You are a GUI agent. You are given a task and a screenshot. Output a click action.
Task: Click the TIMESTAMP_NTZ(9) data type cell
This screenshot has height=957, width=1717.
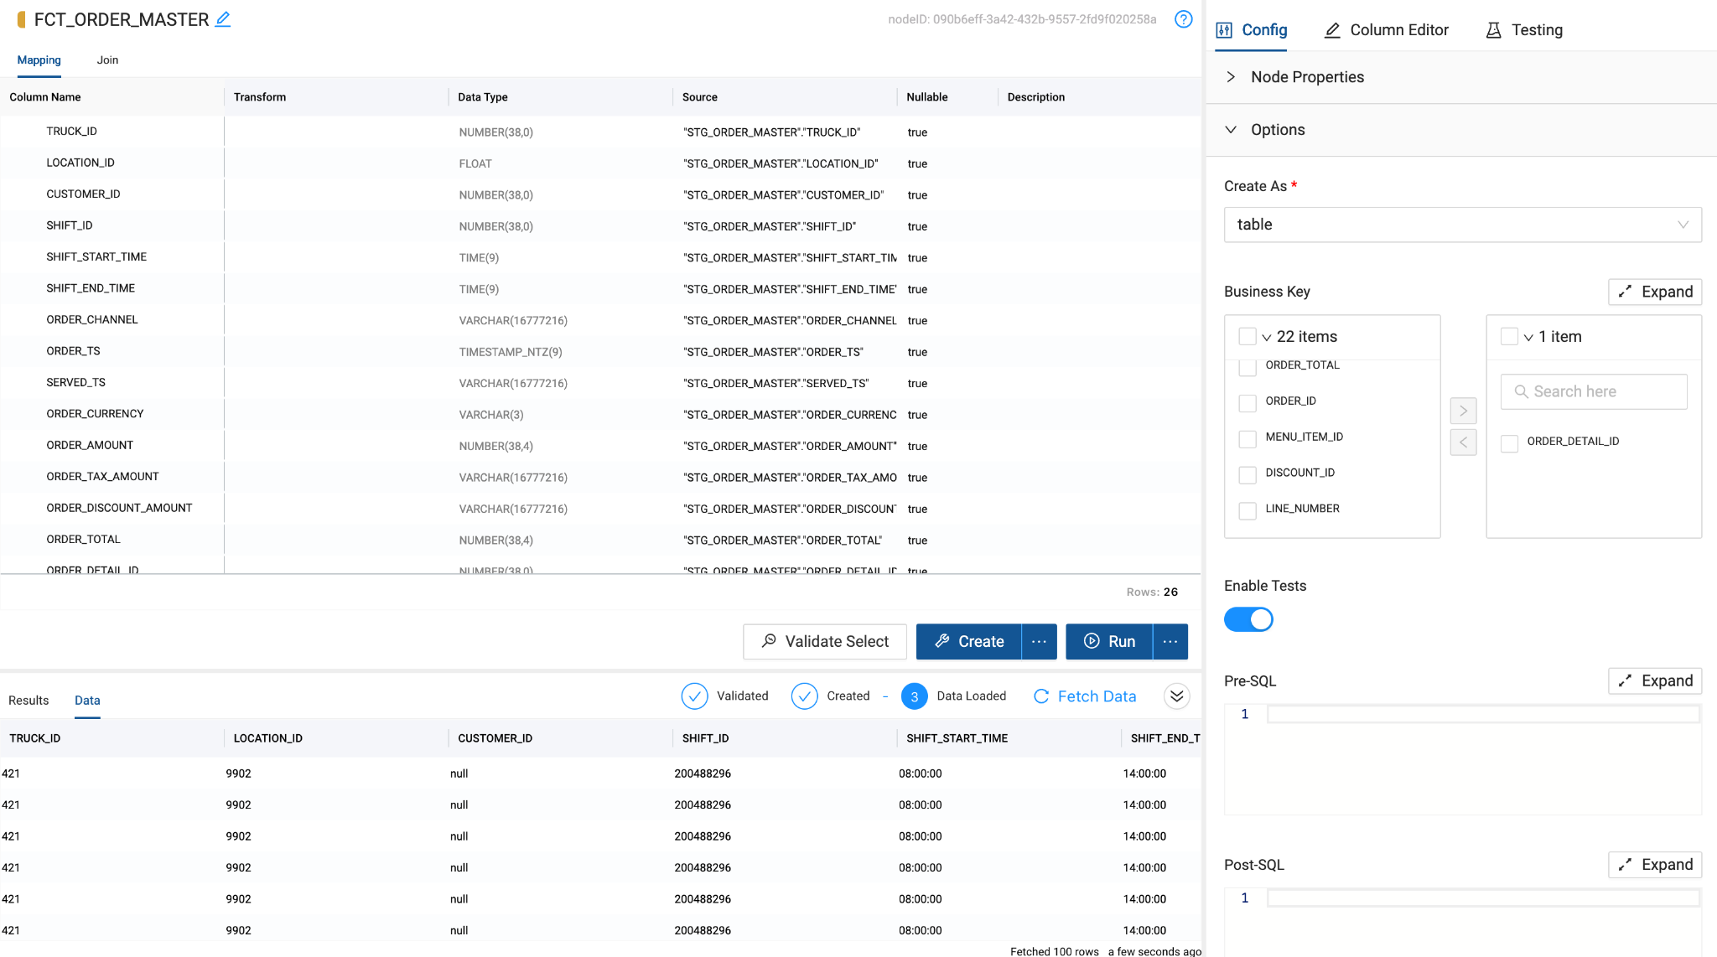pos(511,352)
